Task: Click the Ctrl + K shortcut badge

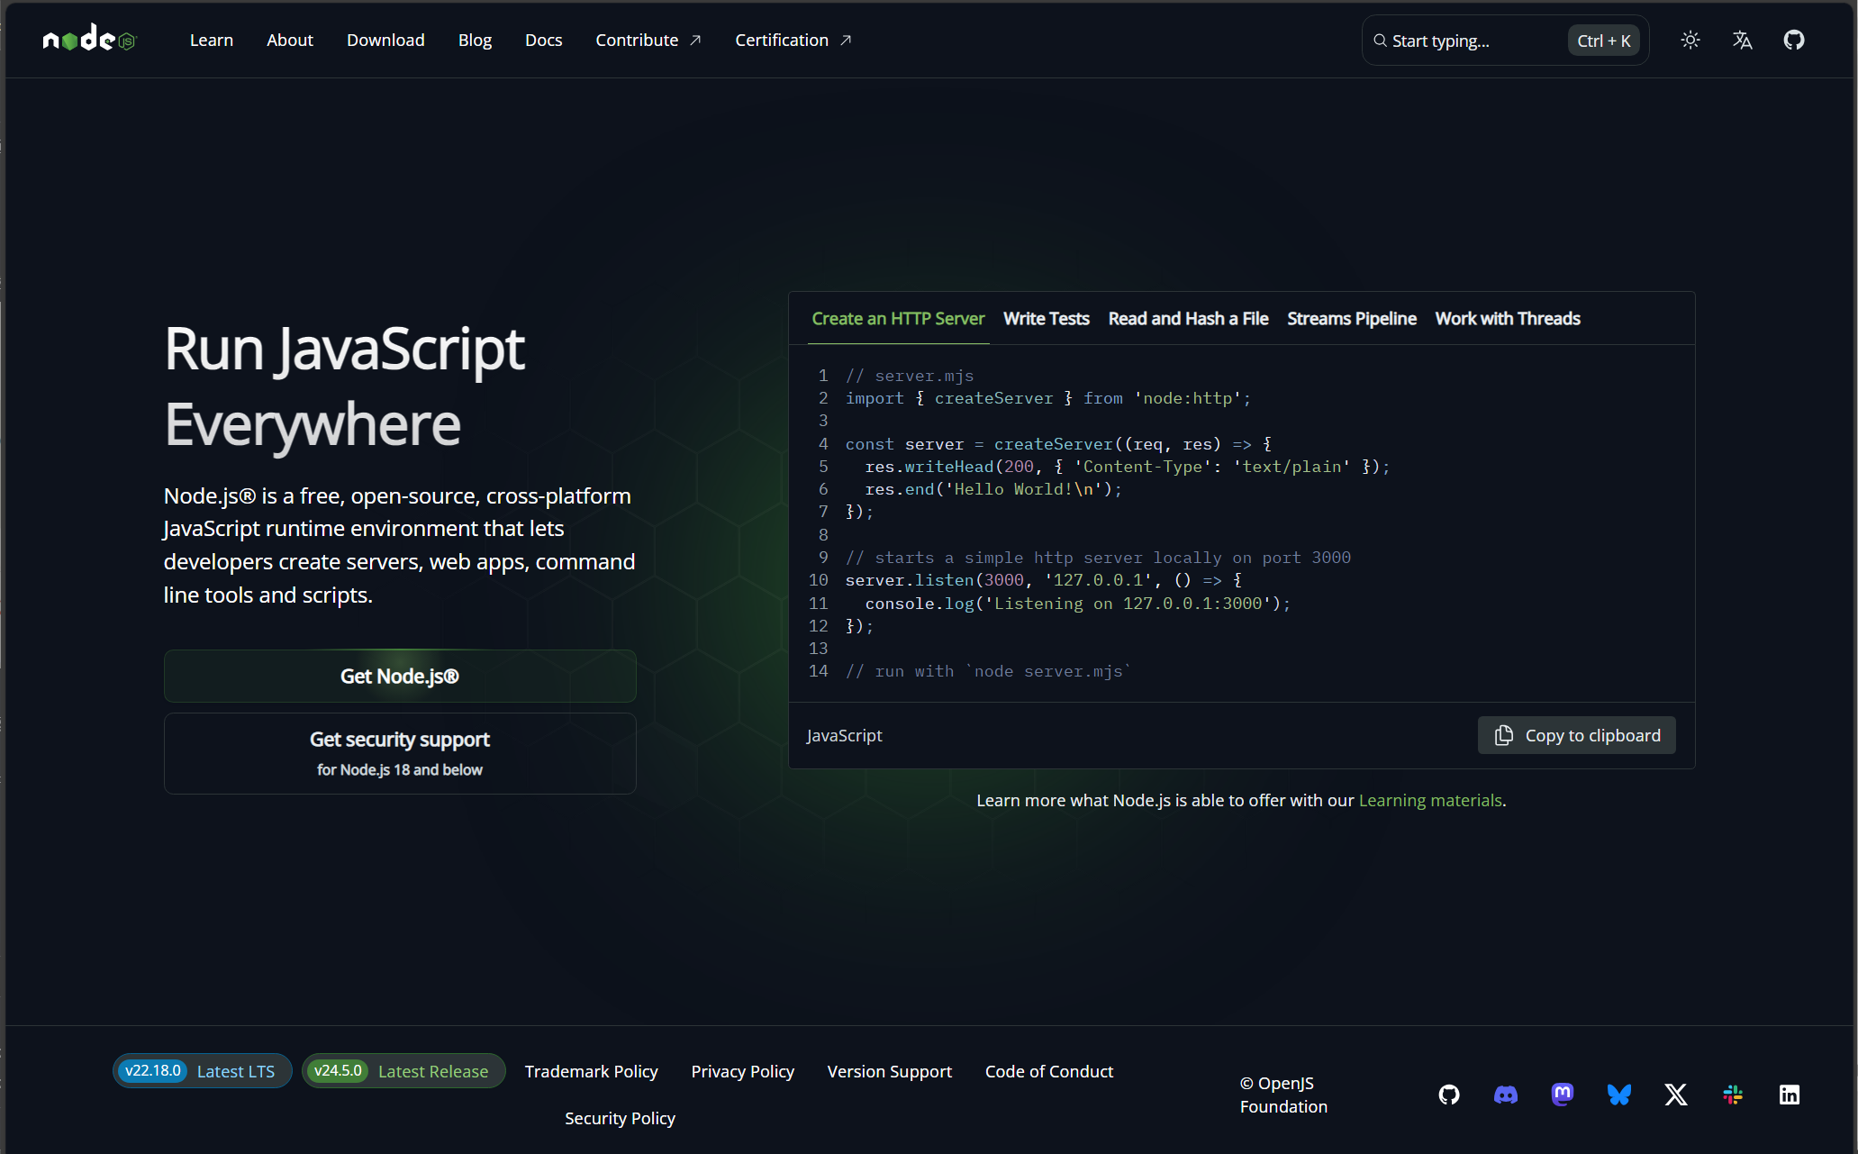Action: (1604, 41)
